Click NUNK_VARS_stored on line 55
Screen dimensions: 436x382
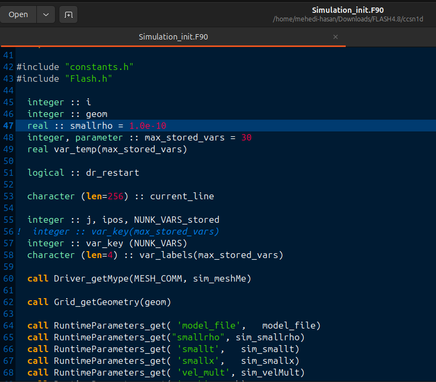click(176, 220)
